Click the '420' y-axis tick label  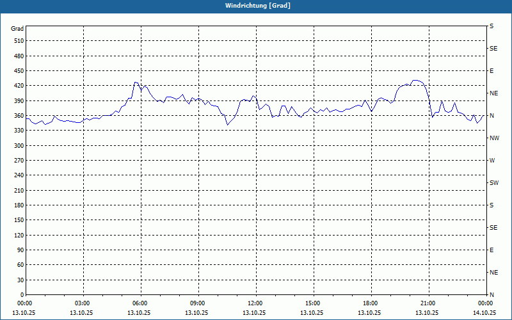click(19, 86)
